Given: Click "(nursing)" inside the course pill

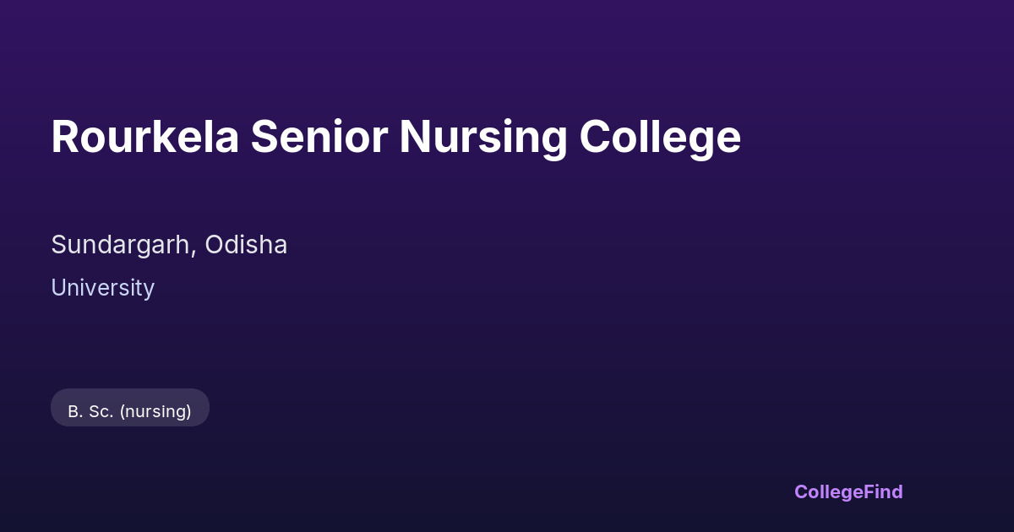Looking at the screenshot, I should (x=155, y=411).
